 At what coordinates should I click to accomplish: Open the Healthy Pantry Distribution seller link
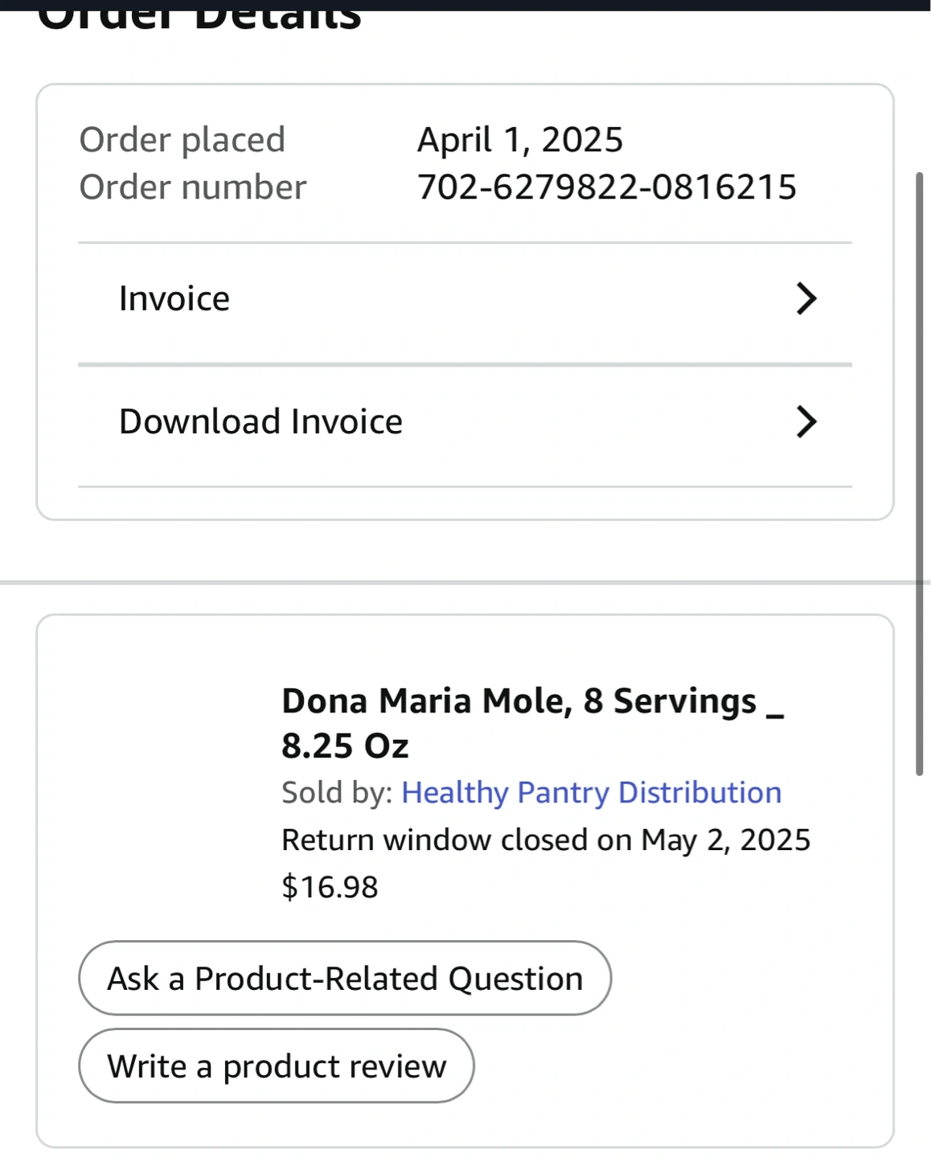tap(591, 793)
